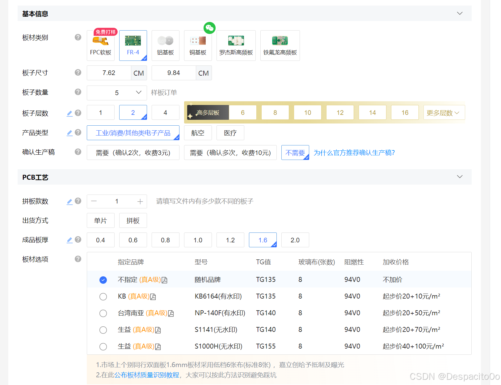Click board width field showing 7.62
Screen dimensions: 501x385
click(x=109, y=73)
